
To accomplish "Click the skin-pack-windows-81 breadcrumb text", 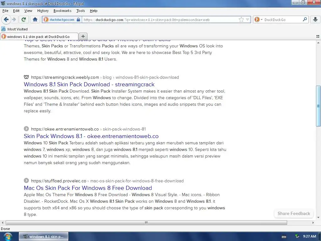I will (x=124, y=129).
